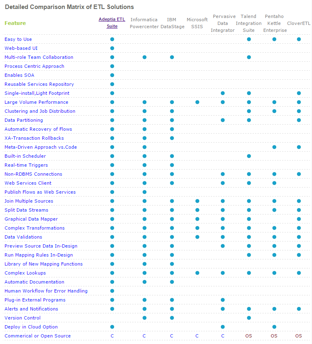Click Pentaho dot in Deploy in Cloud row
The width and height of the screenshot is (312, 344).
(274, 327)
